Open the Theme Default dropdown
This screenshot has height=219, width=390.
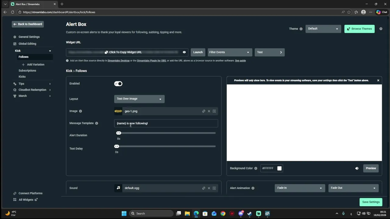pyautogui.click(x=323, y=29)
